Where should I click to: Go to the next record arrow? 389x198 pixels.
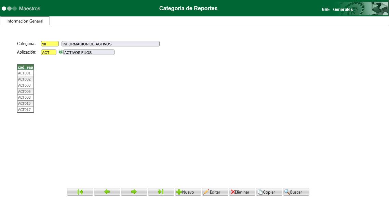134,192
